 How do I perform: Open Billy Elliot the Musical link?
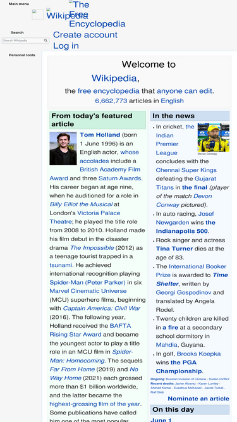coord(81,204)
